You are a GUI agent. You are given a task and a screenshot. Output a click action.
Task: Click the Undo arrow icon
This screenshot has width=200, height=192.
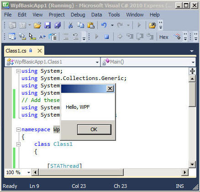pos(104,25)
